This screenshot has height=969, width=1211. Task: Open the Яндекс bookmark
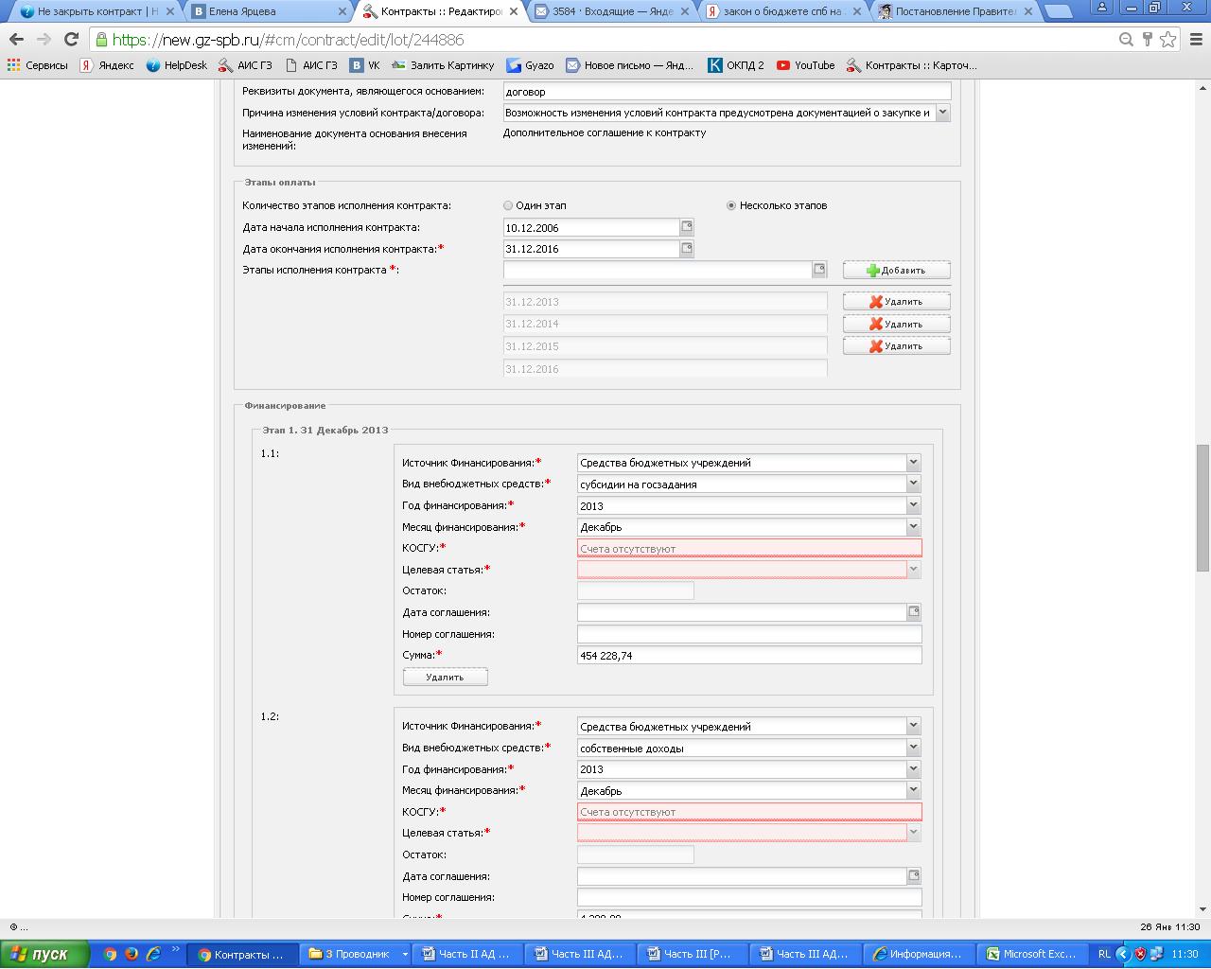(106, 65)
